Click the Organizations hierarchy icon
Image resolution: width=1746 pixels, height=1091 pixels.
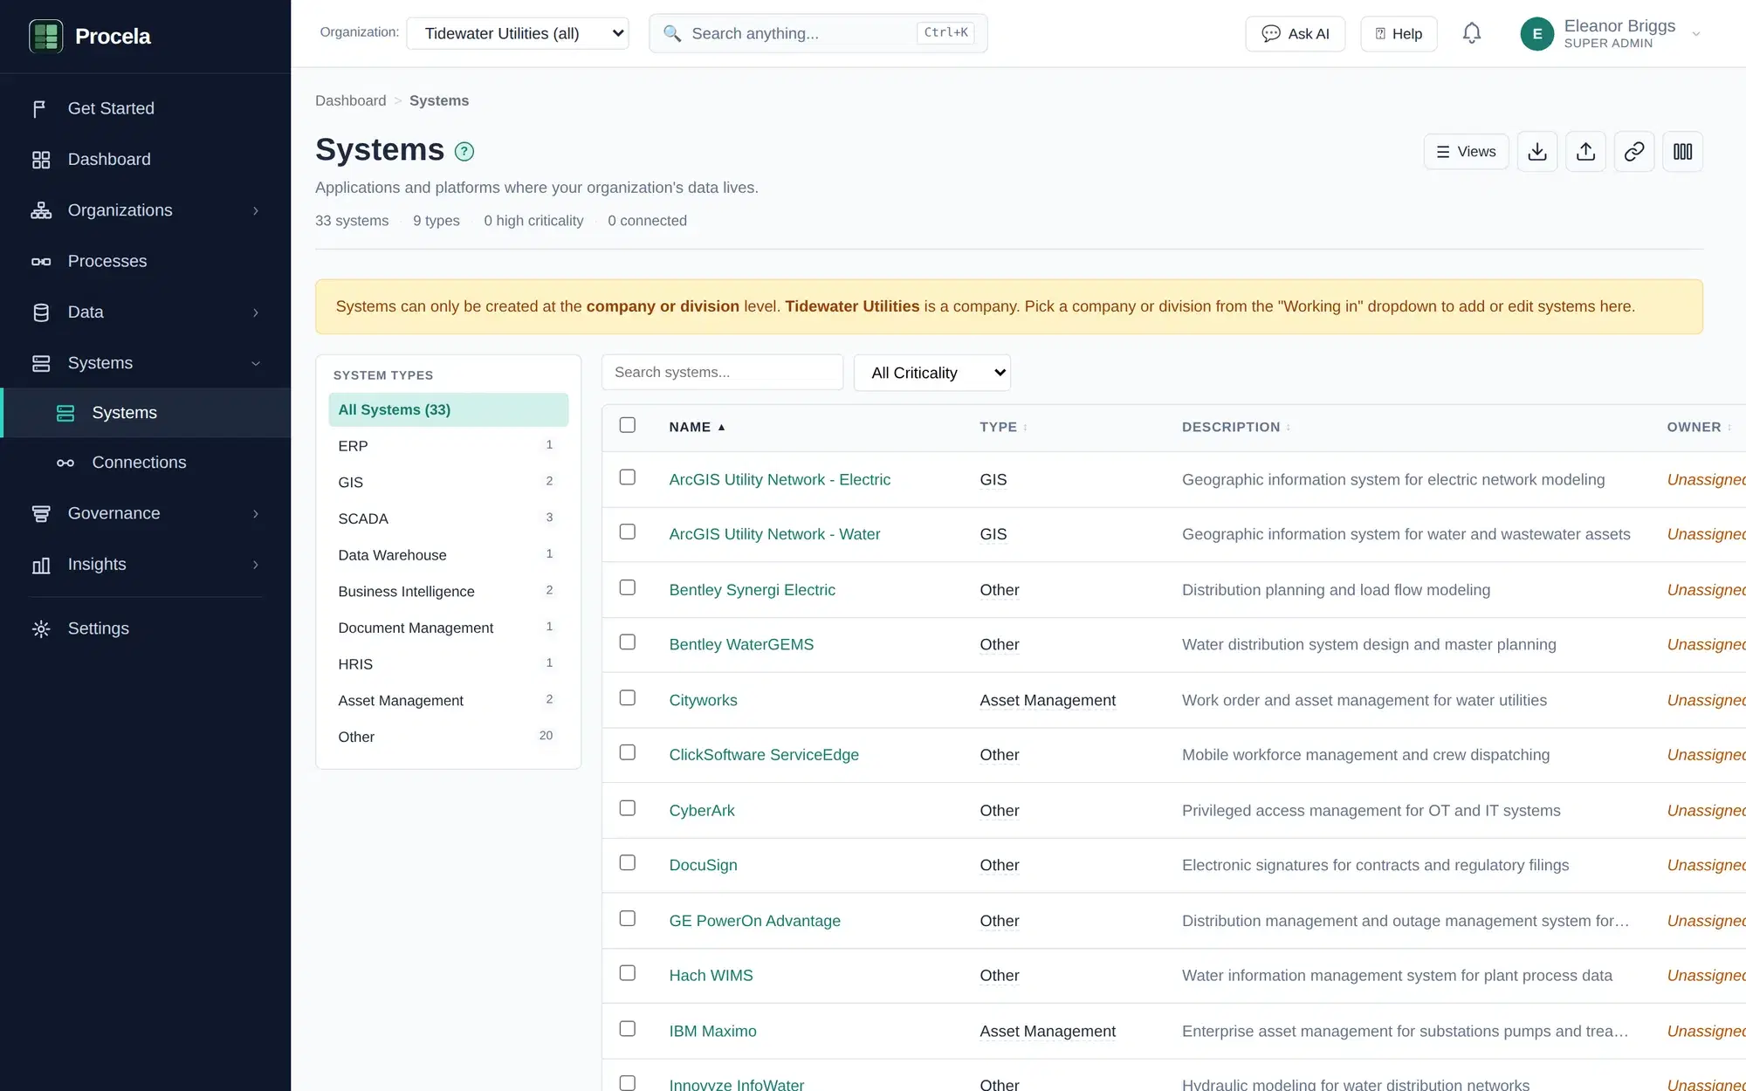(x=40, y=210)
